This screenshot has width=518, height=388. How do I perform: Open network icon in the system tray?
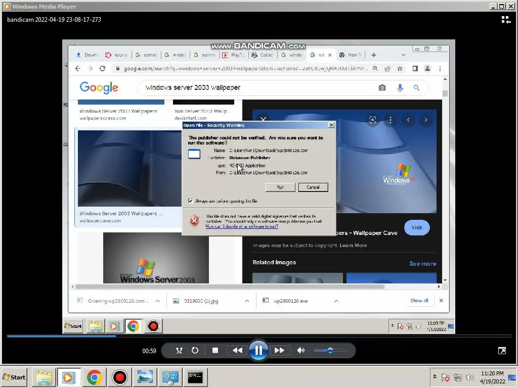click(x=457, y=377)
